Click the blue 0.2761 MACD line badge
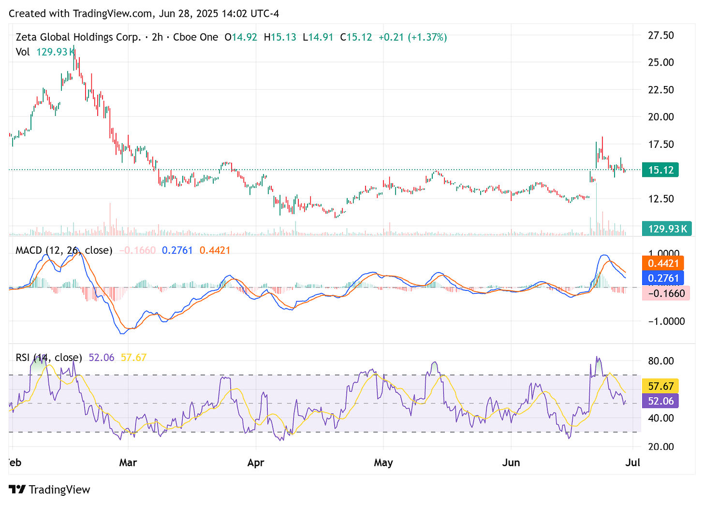Viewport: 704px width, 505px height. click(x=663, y=277)
